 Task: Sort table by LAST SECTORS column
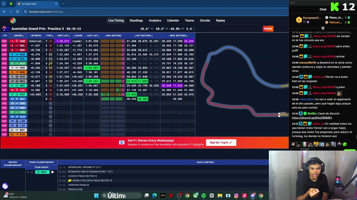[144, 36]
